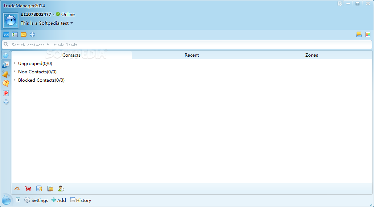Image resolution: width=374 pixels, height=207 pixels.
Task: Switch to the Contacts tab
Action: coord(71,55)
